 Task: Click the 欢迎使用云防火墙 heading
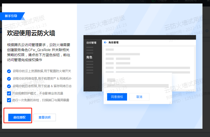tap(31, 33)
